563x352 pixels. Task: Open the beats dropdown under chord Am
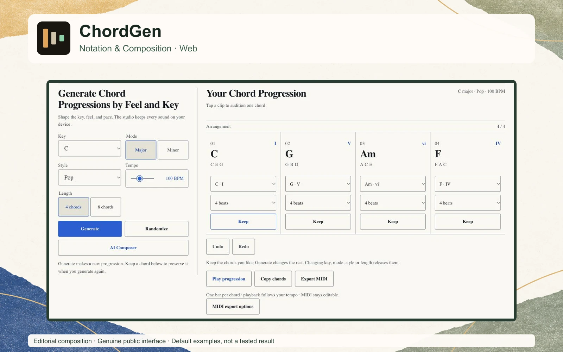tap(393, 203)
